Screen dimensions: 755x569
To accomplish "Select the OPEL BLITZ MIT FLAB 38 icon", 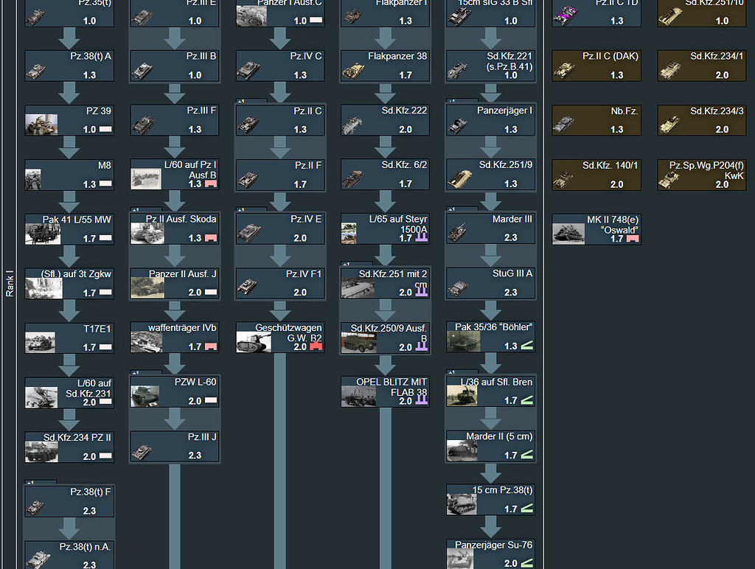I will tap(384, 391).
